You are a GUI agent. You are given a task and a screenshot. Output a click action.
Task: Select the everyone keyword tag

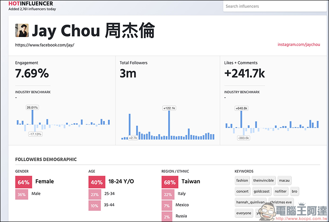(x=243, y=213)
